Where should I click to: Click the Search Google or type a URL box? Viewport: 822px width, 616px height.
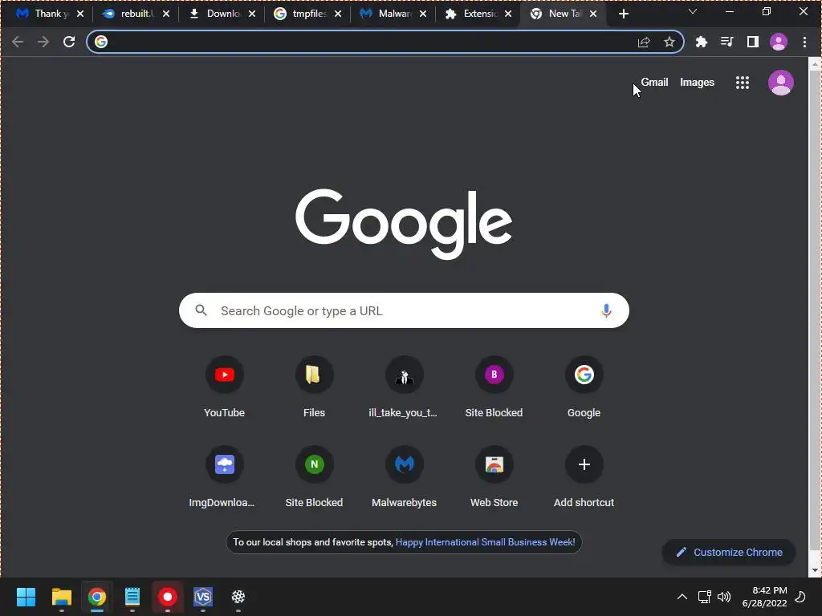404,310
